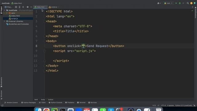Screen dimensions: 197x111
Task: Switch to the script.js editor tab
Action: pos(54,7)
